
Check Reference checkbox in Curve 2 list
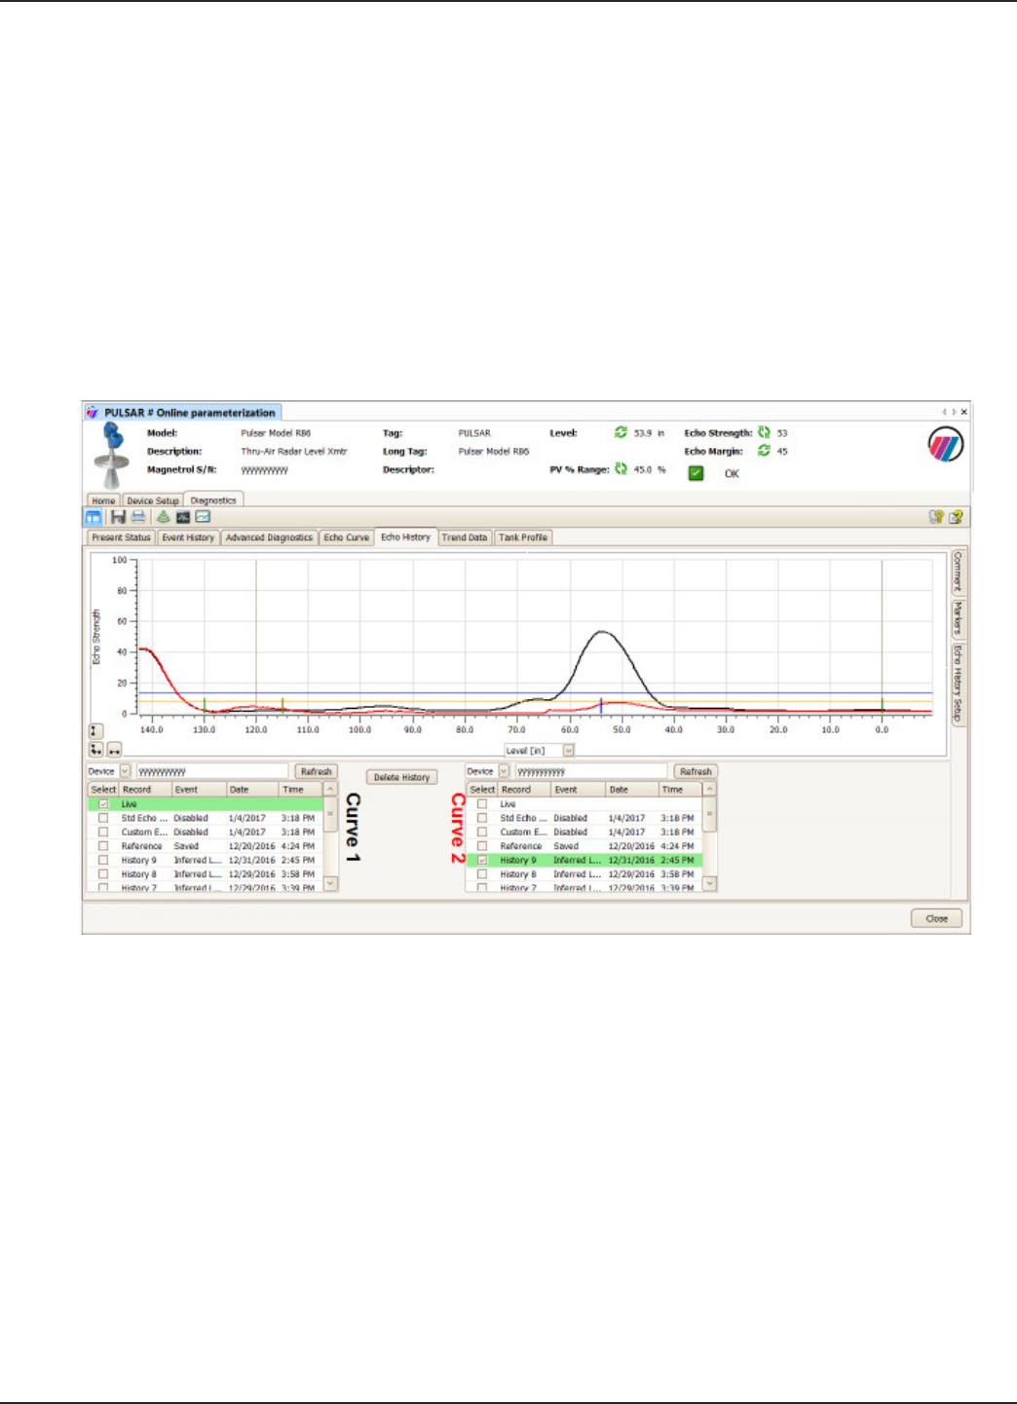[482, 846]
